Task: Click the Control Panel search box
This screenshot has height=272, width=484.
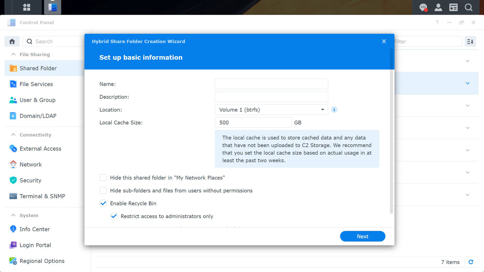Action: click(54, 41)
